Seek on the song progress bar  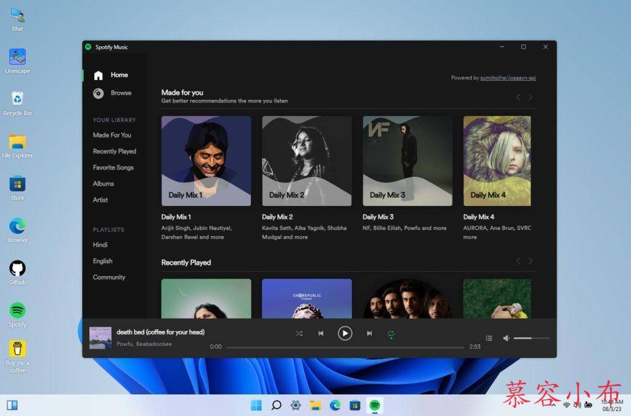click(345, 347)
